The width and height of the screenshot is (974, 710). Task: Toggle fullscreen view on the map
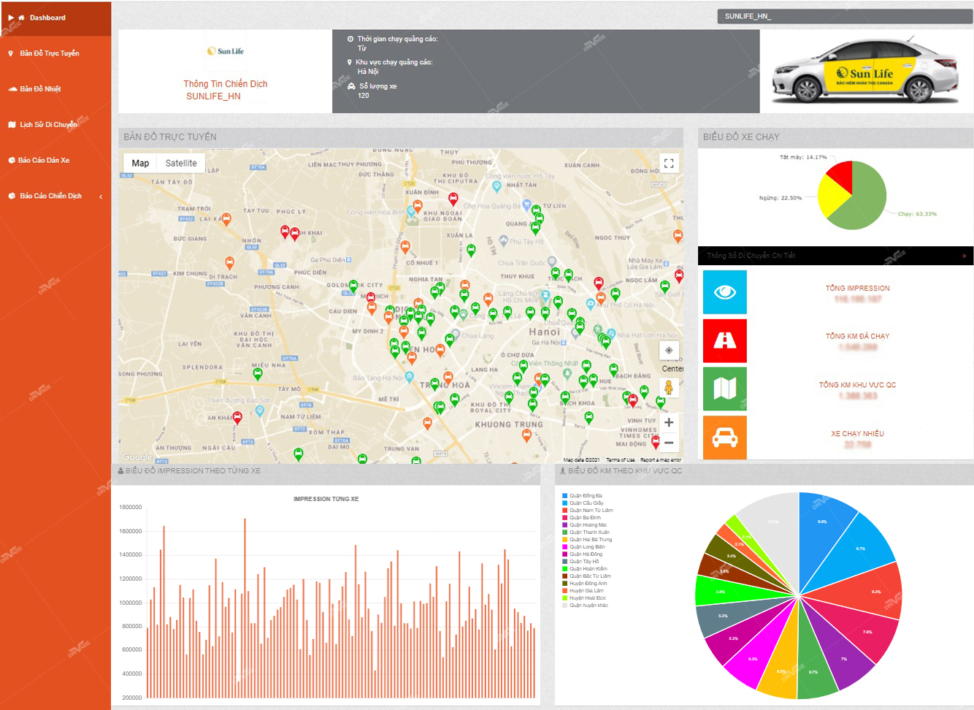click(668, 164)
